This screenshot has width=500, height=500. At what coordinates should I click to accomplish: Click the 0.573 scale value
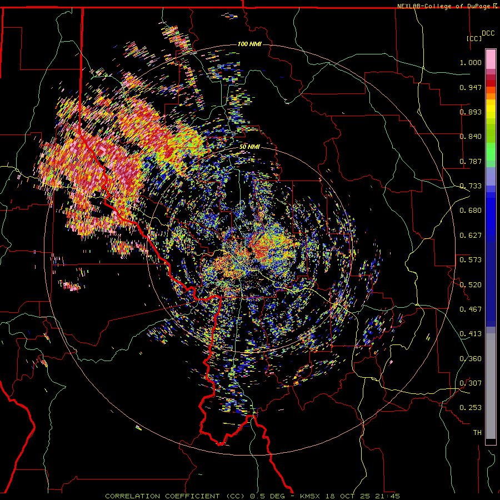click(x=471, y=260)
